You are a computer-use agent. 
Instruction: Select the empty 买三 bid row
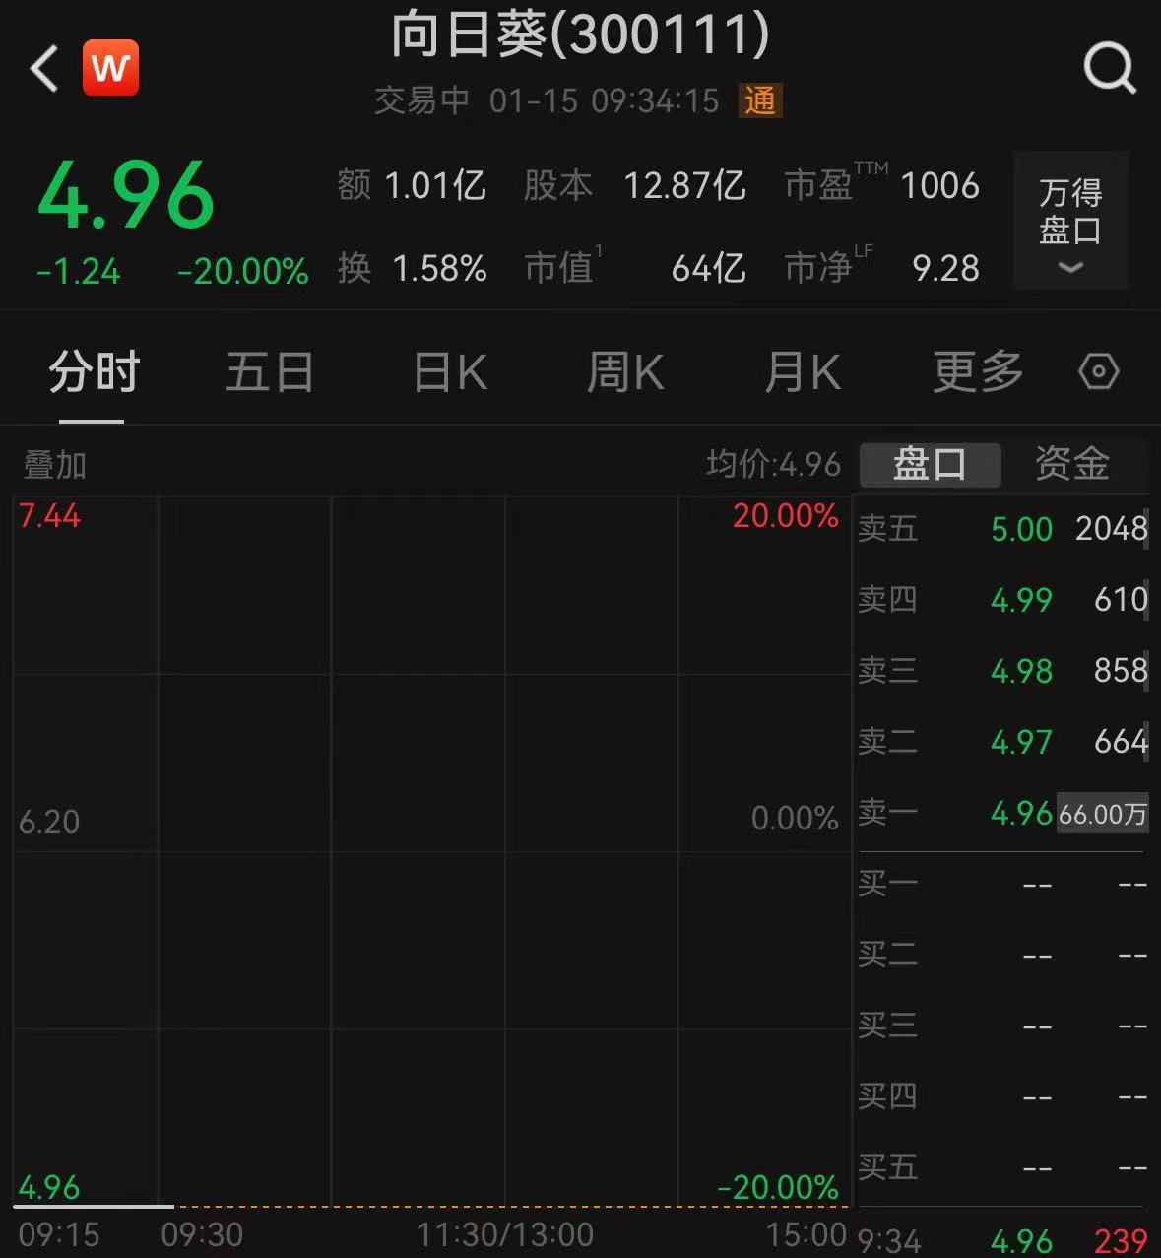pos(1002,1026)
